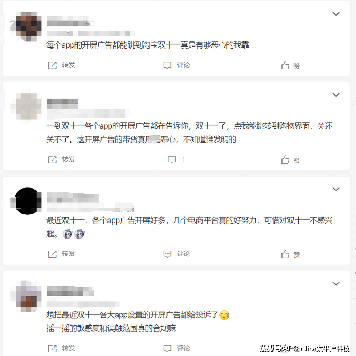Image resolution: width=356 pixels, height=356 pixels.
Task: Like the first post about Taobao ads
Action: point(285,65)
